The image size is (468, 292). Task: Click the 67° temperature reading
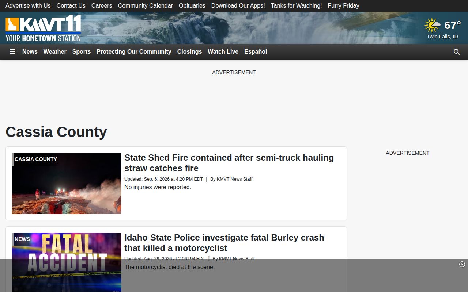coord(453,25)
